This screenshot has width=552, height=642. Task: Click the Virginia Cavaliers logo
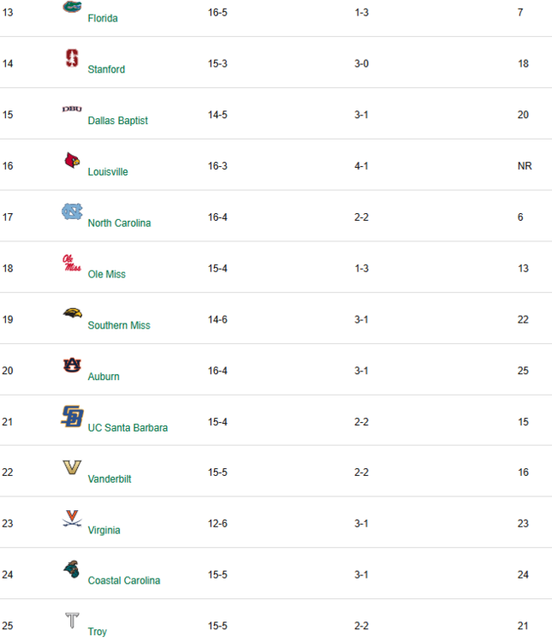point(72,519)
